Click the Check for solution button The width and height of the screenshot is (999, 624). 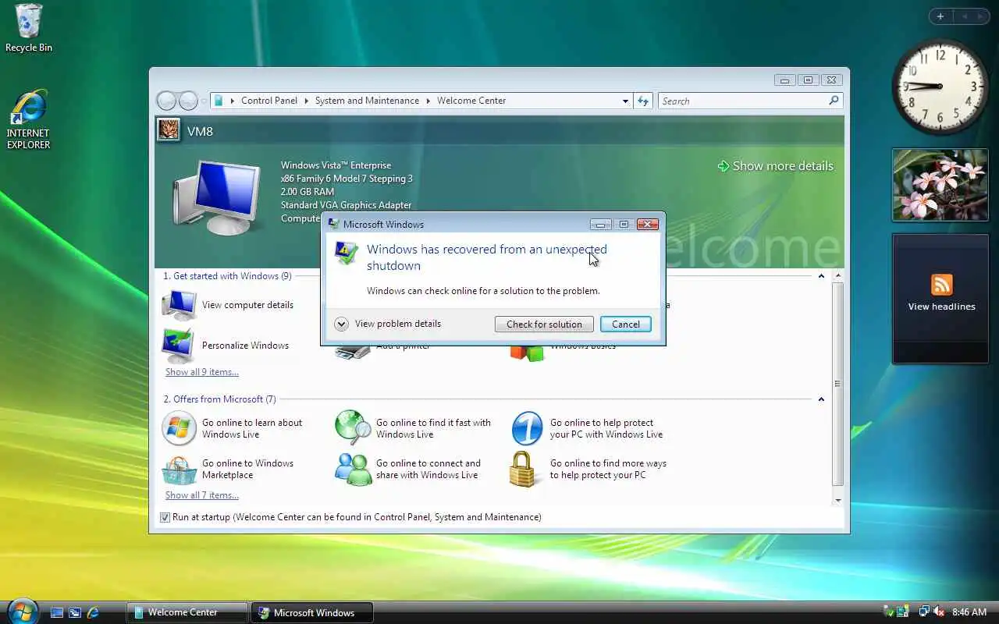(x=544, y=324)
